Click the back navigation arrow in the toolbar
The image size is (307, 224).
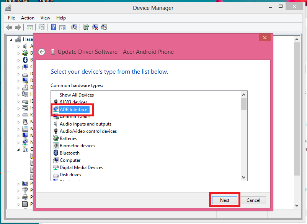point(9,27)
